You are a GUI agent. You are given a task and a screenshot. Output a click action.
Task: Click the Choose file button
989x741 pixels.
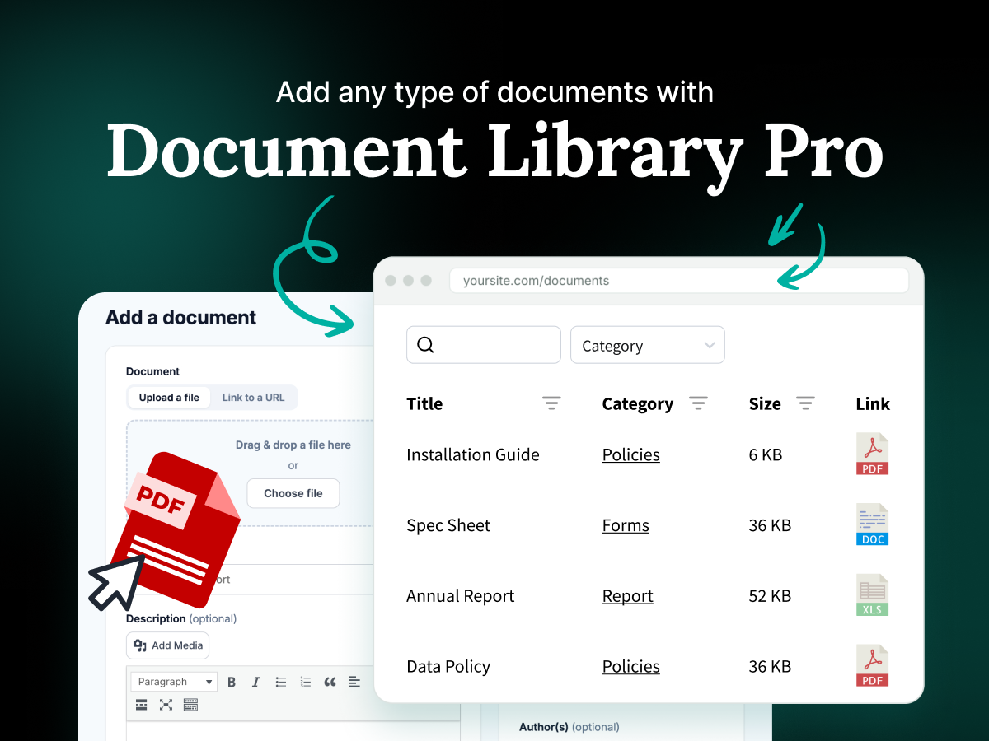click(x=293, y=493)
